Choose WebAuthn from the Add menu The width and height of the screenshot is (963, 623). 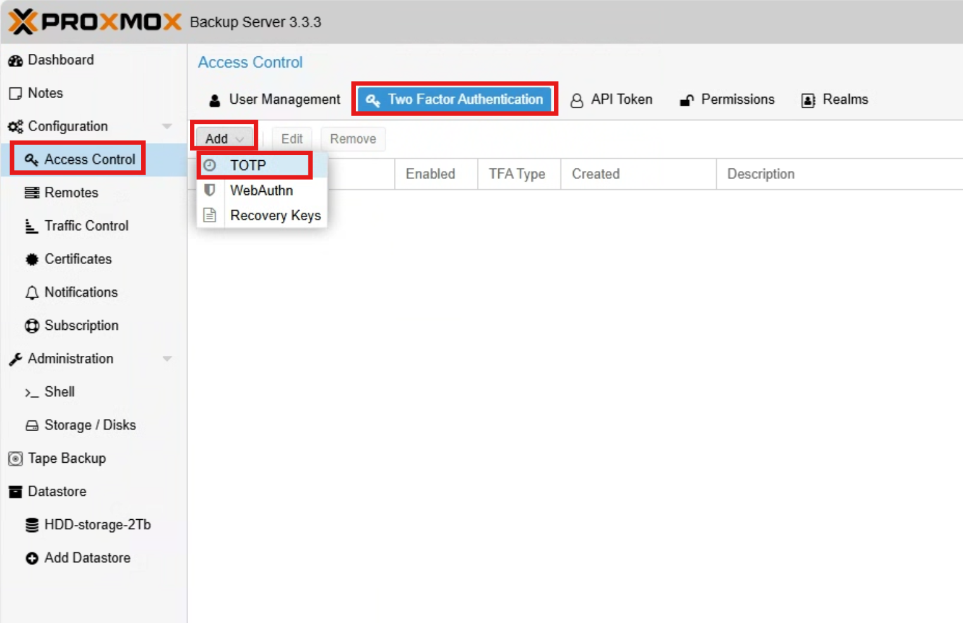(262, 190)
